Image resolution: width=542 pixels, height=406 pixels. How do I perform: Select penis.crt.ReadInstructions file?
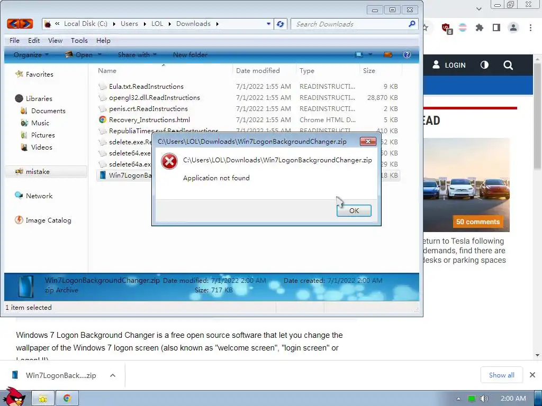[x=148, y=109]
